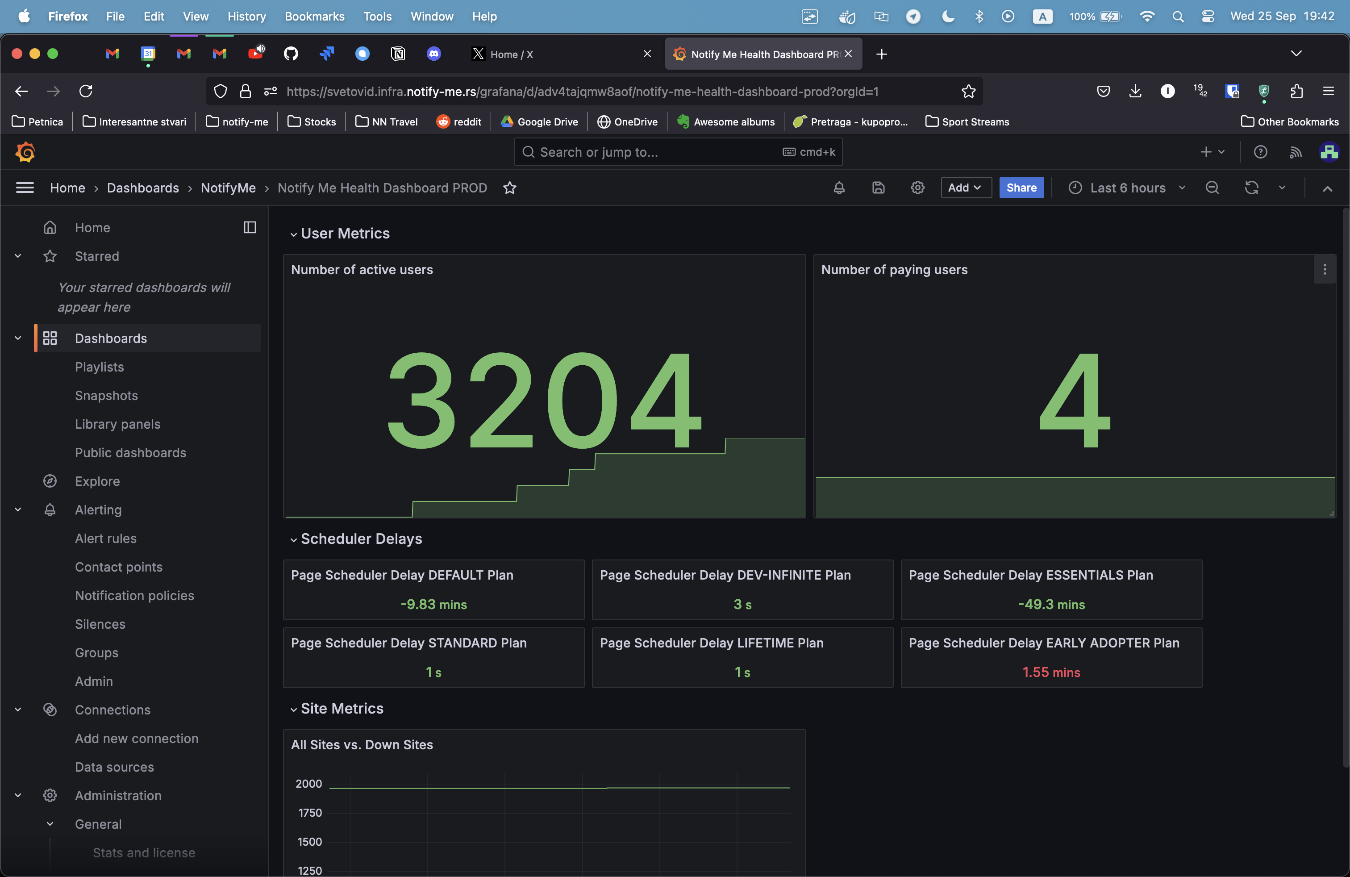
Task: Collapse the User Metrics row
Action: click(x=293, y=234)
